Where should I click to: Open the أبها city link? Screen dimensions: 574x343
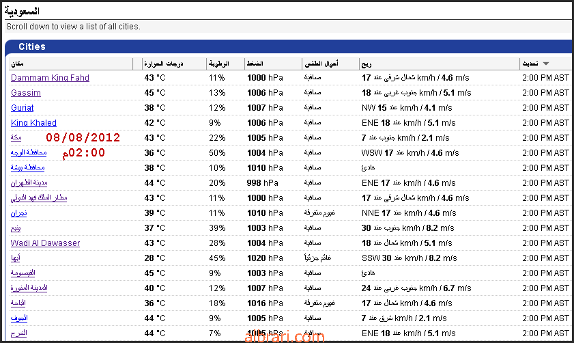coord(16,258)
